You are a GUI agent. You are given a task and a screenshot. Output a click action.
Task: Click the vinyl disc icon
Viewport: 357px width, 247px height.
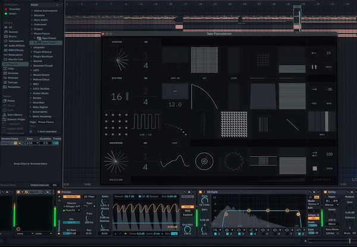pos(204,161)
